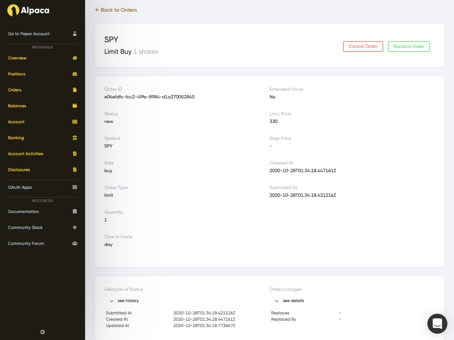Click the Slack icon beside Community Slack
Image resolution: width=454 pixels, height=340 pixels.
[75, 227]
